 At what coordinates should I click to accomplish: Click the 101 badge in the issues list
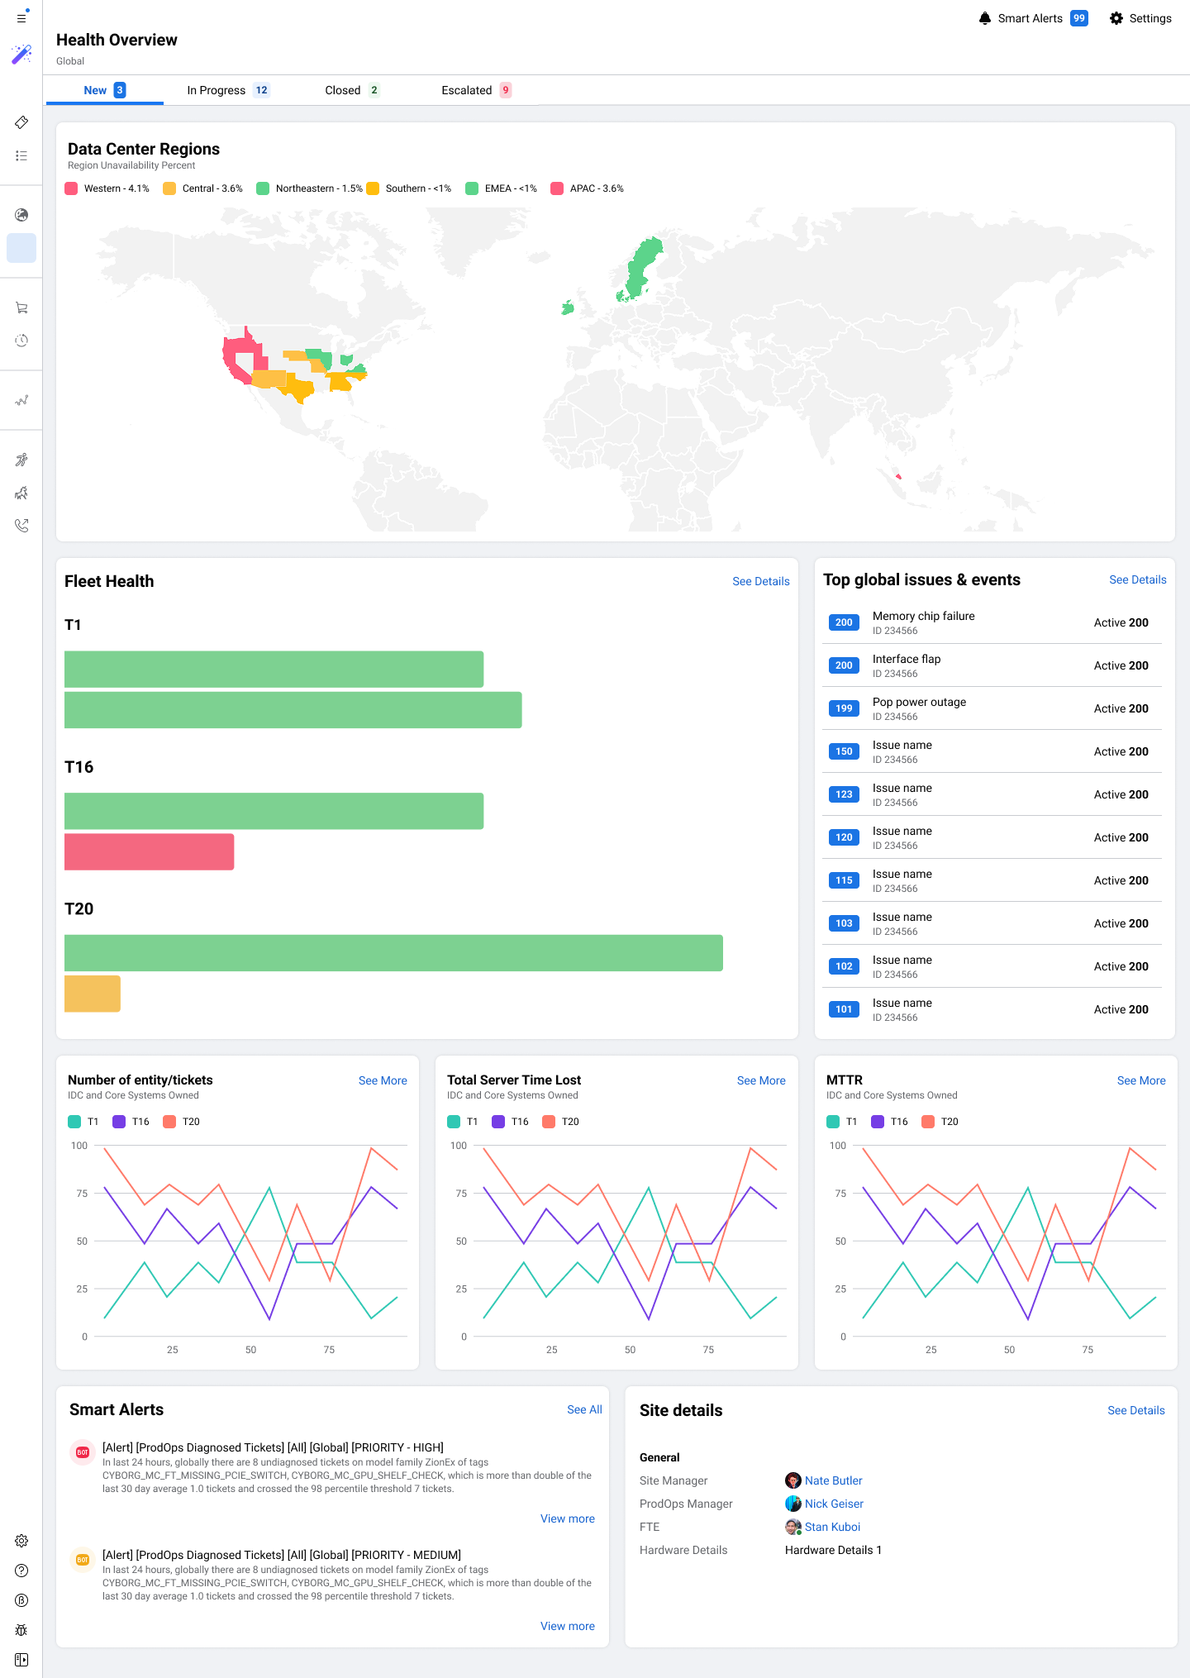point(844,1009)
